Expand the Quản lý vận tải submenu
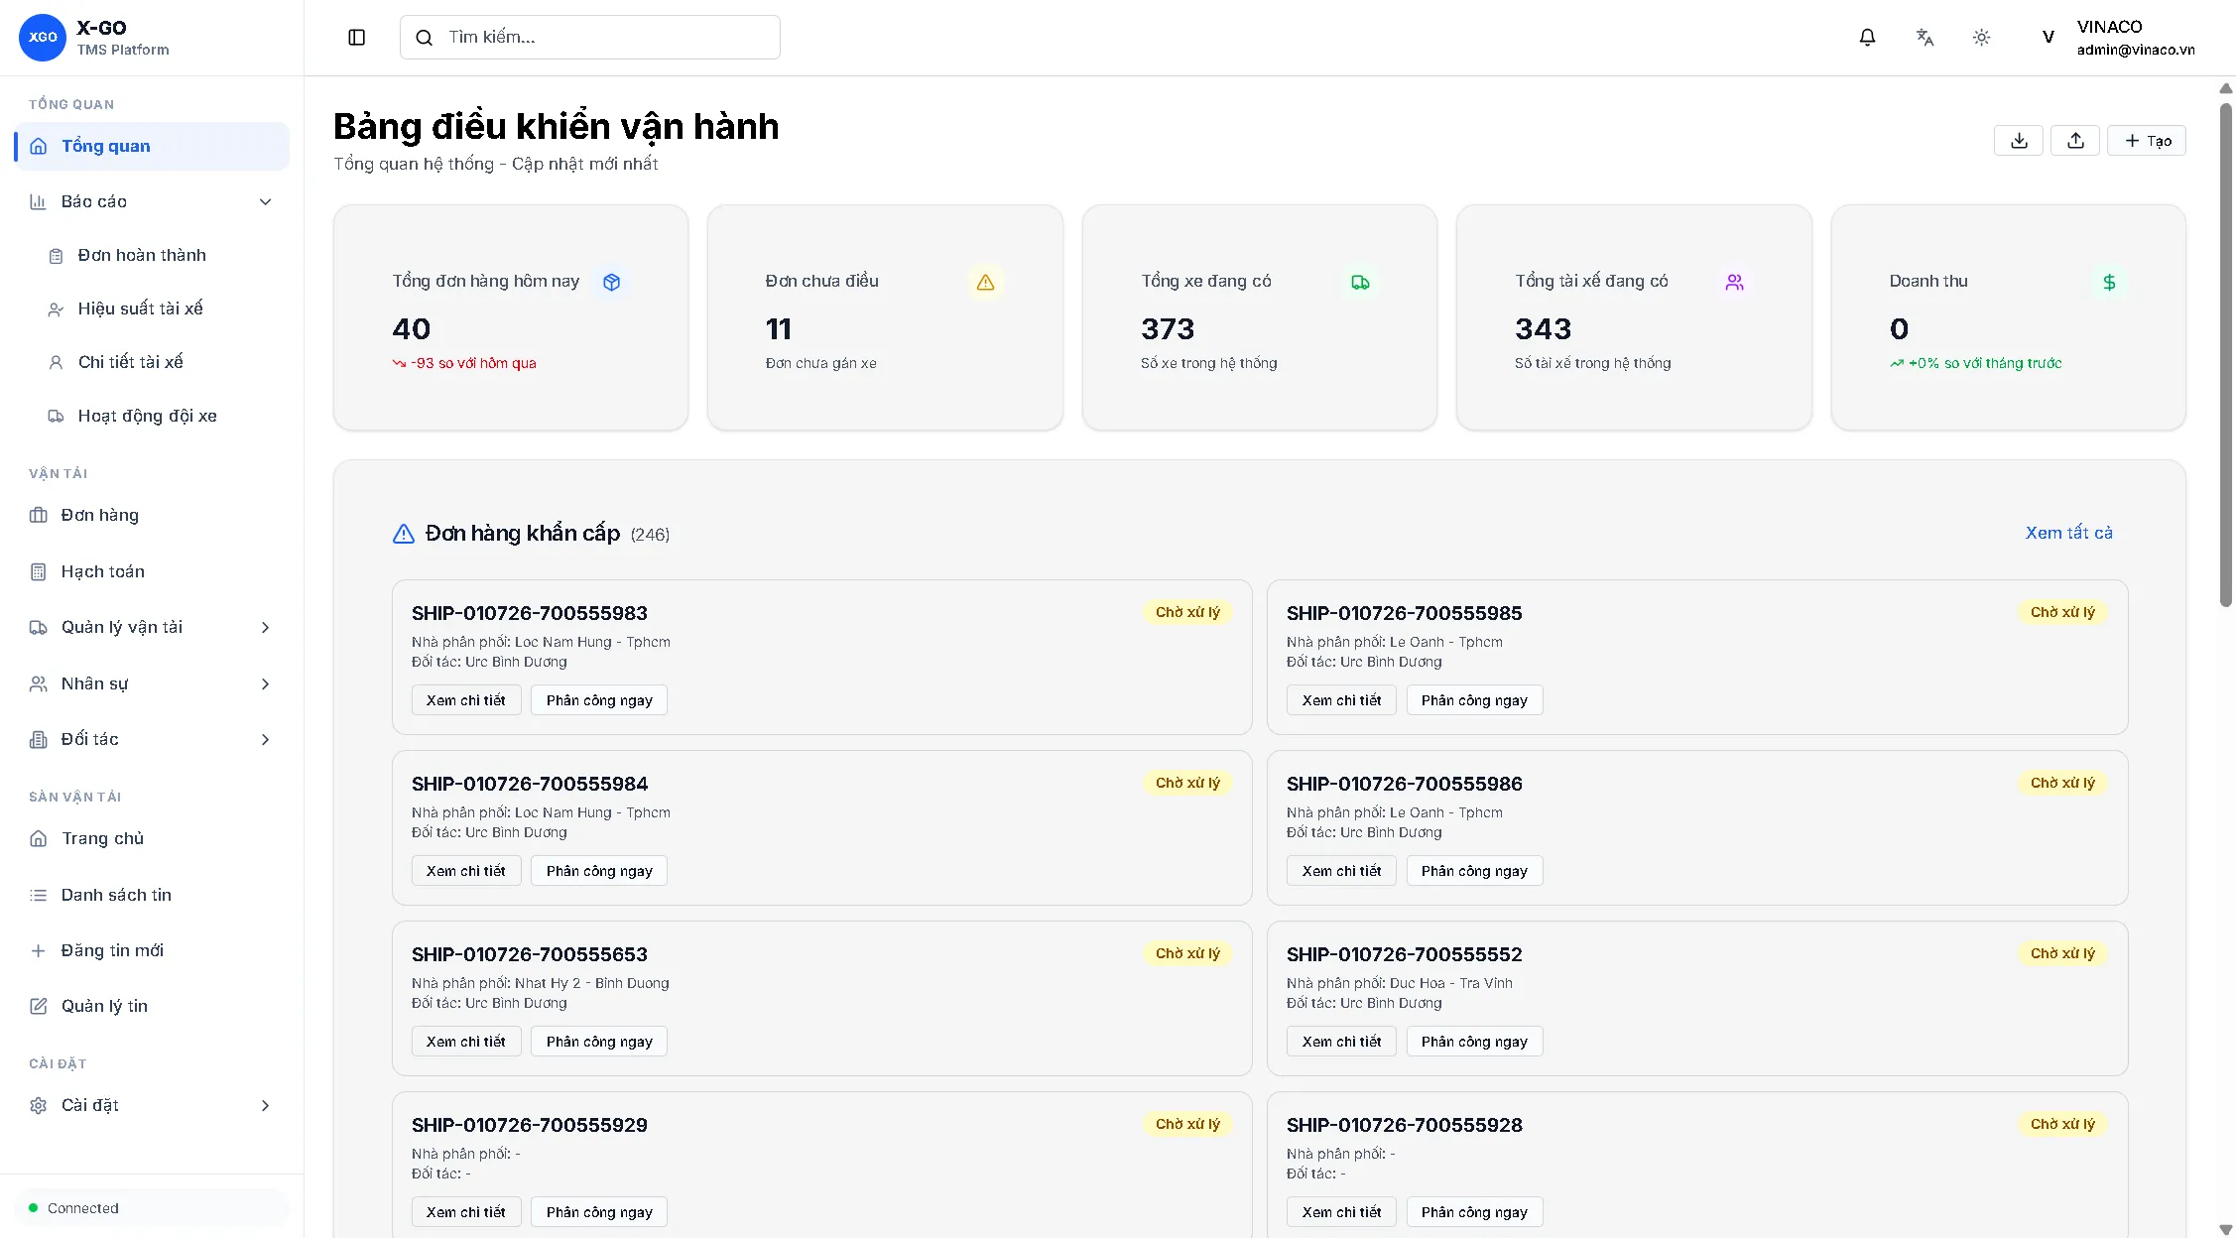Screen dimensions: 2236x1238 pyautogui.click(x=265, y=627)
